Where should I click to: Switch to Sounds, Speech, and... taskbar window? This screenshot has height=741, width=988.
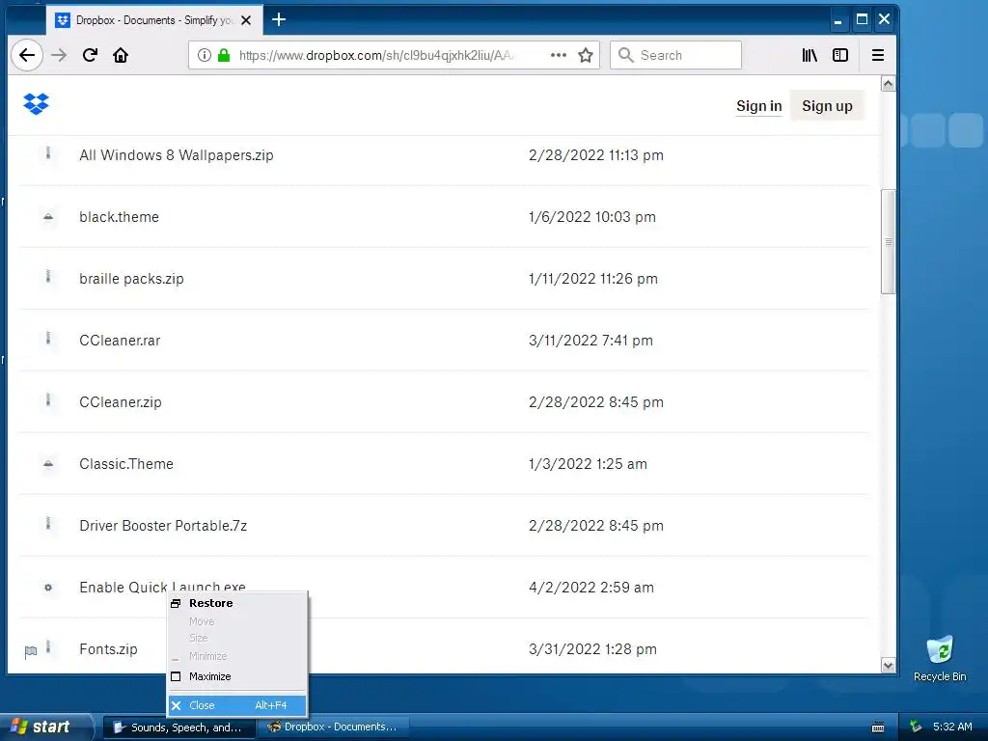click(178, 727)
